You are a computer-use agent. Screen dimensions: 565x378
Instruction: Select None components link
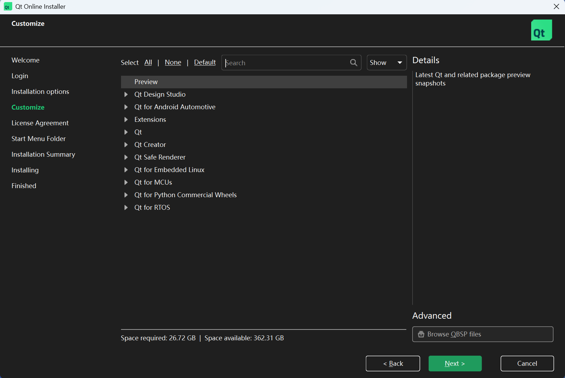tap(173, 62)
